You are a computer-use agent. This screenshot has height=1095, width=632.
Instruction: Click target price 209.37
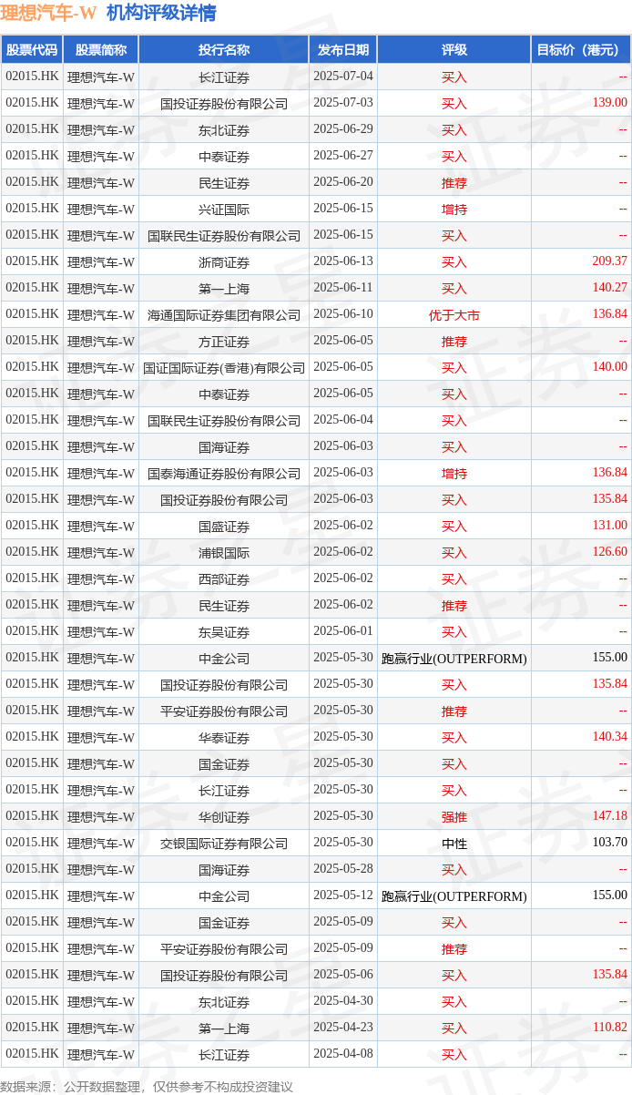609,261
